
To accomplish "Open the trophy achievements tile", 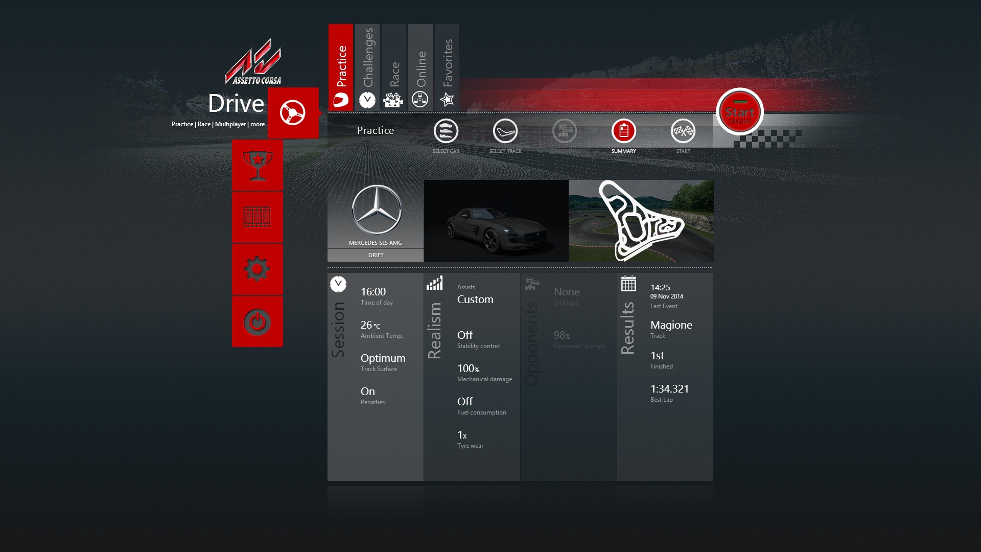I will pos(257,166).
